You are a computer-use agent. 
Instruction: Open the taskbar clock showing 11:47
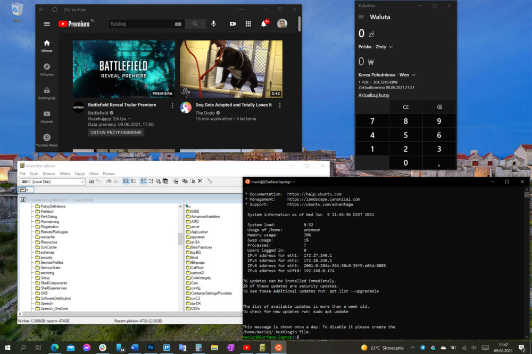(503, 348)
